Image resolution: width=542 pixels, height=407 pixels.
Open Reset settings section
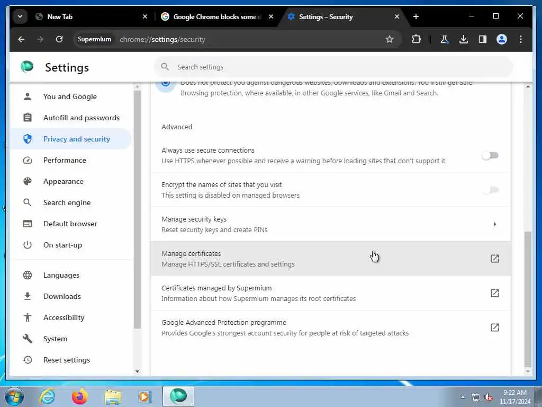click(x=70, y=360)
